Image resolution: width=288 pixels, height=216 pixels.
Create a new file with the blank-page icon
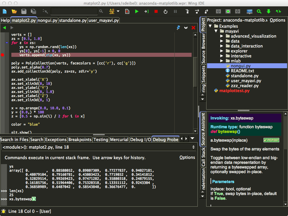5,11
